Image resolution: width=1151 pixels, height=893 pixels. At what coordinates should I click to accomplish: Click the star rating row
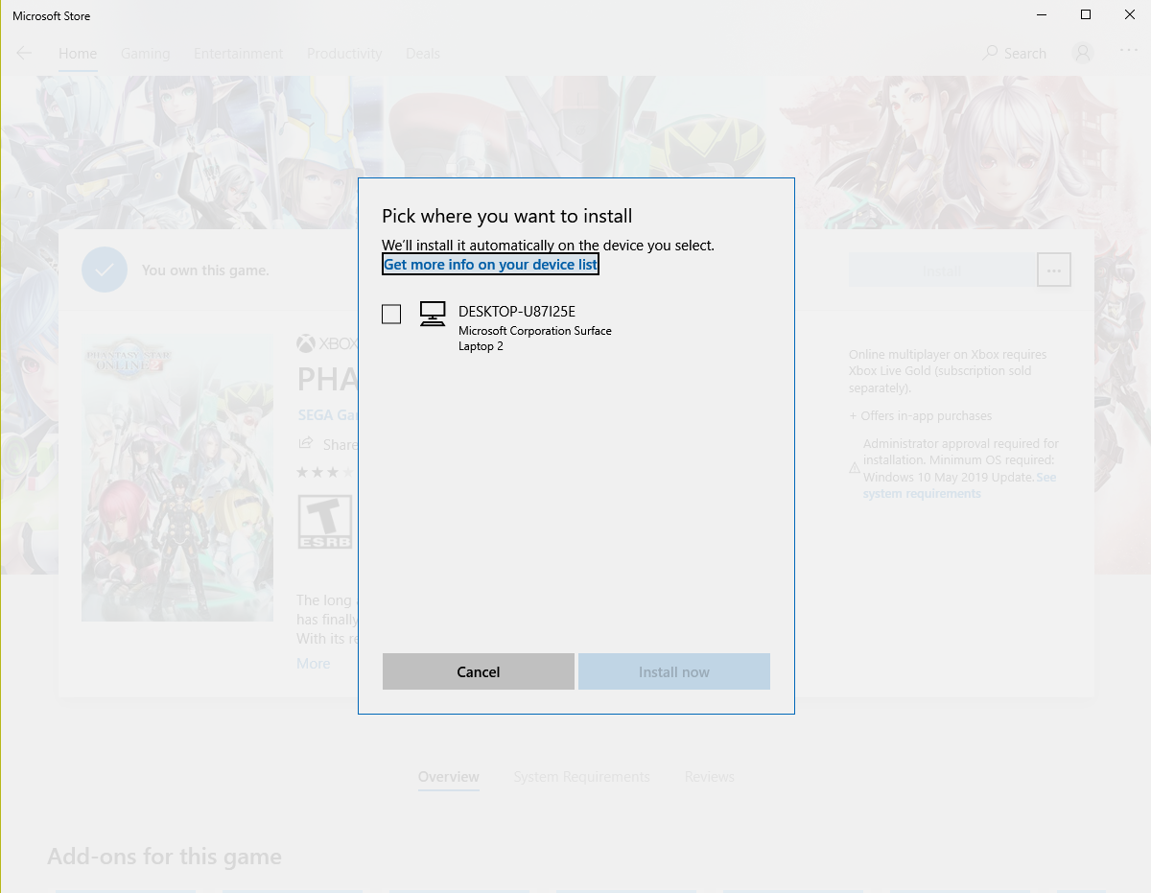(x=327, y=472)
